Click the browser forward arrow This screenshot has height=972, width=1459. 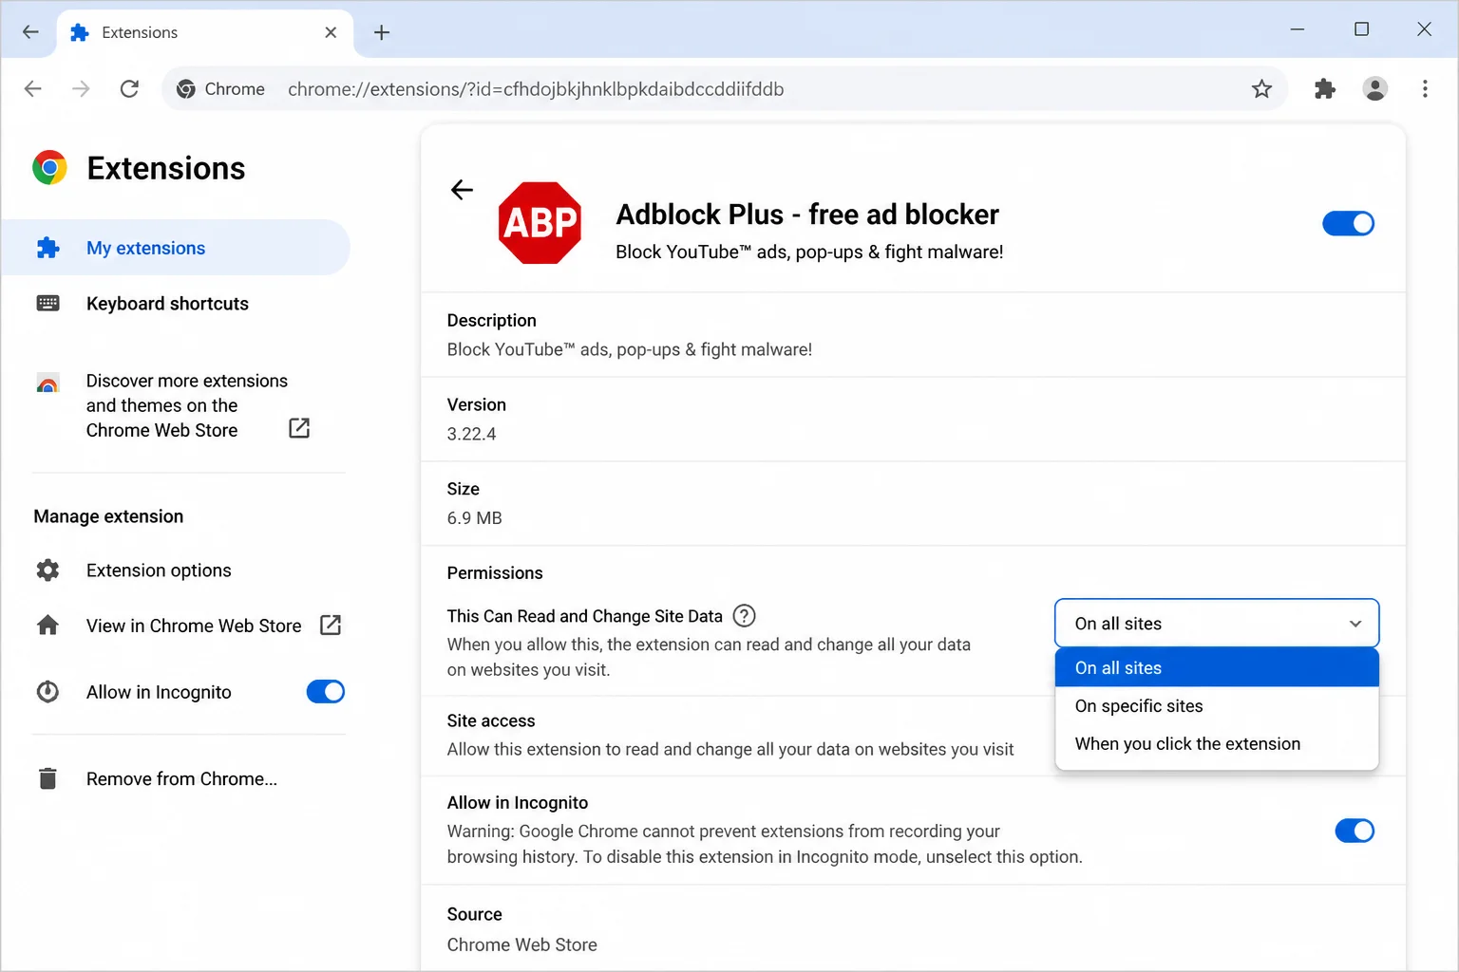pos(82,88)
